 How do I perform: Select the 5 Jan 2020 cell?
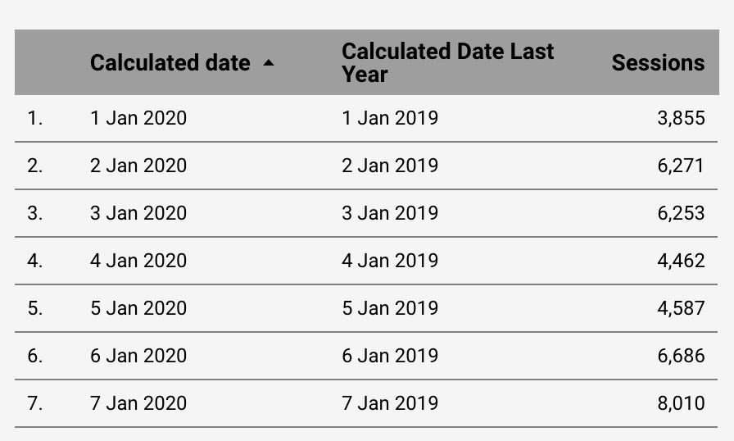click(x=138, y=308)
